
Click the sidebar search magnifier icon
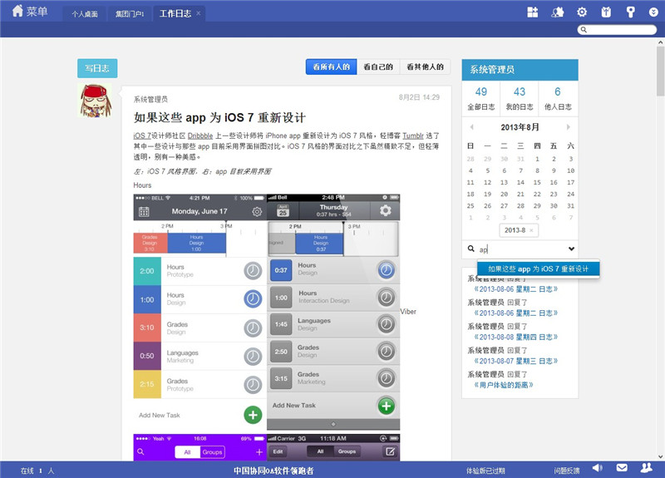(470, 249)
